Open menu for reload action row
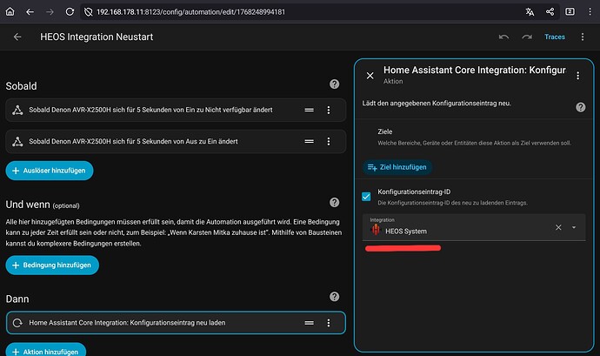The width and height of the screenshot is (600, 356). pos(329,323)
